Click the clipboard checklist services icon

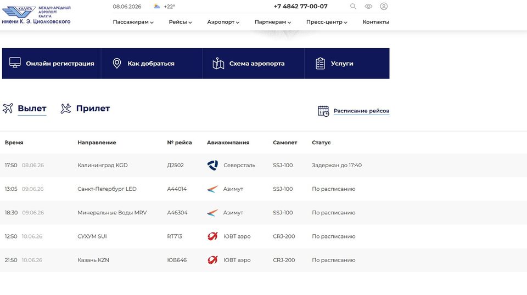pyautogui.click(x=320, y=63)
